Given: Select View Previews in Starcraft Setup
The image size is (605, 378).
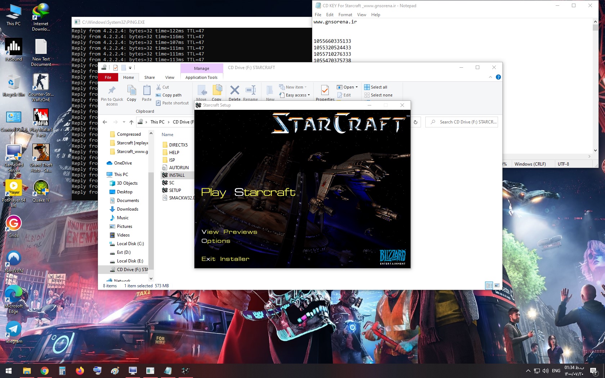Looking at the screenshot, I should [229, 232].
